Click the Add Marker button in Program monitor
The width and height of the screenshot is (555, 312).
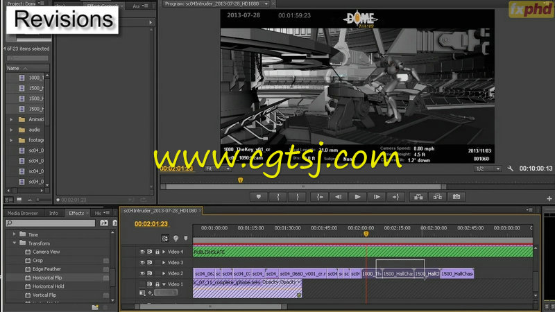[258, 197]
